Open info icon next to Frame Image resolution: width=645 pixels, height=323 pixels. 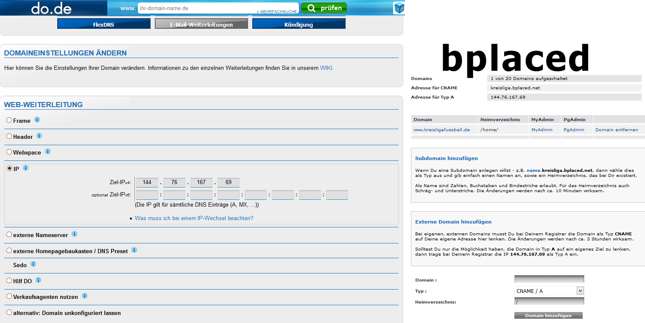[37, 120]
